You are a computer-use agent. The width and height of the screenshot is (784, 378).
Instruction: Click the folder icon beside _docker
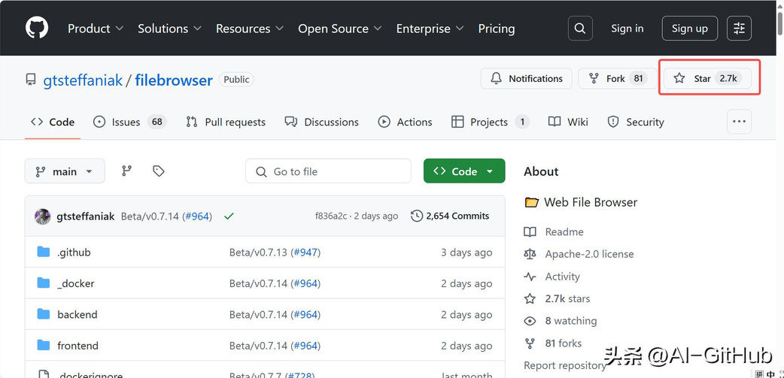(x=44, y=283)
